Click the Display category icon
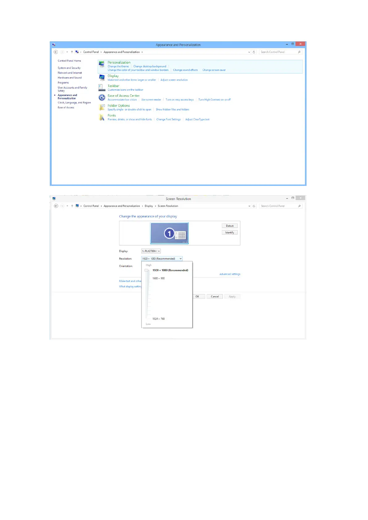The height and width of the screenshot is (520, 368). click(102, 78)
